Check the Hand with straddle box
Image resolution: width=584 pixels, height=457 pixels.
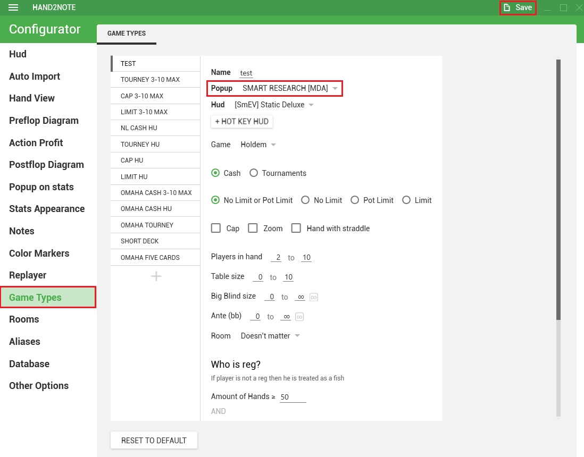tap(296, 228)
